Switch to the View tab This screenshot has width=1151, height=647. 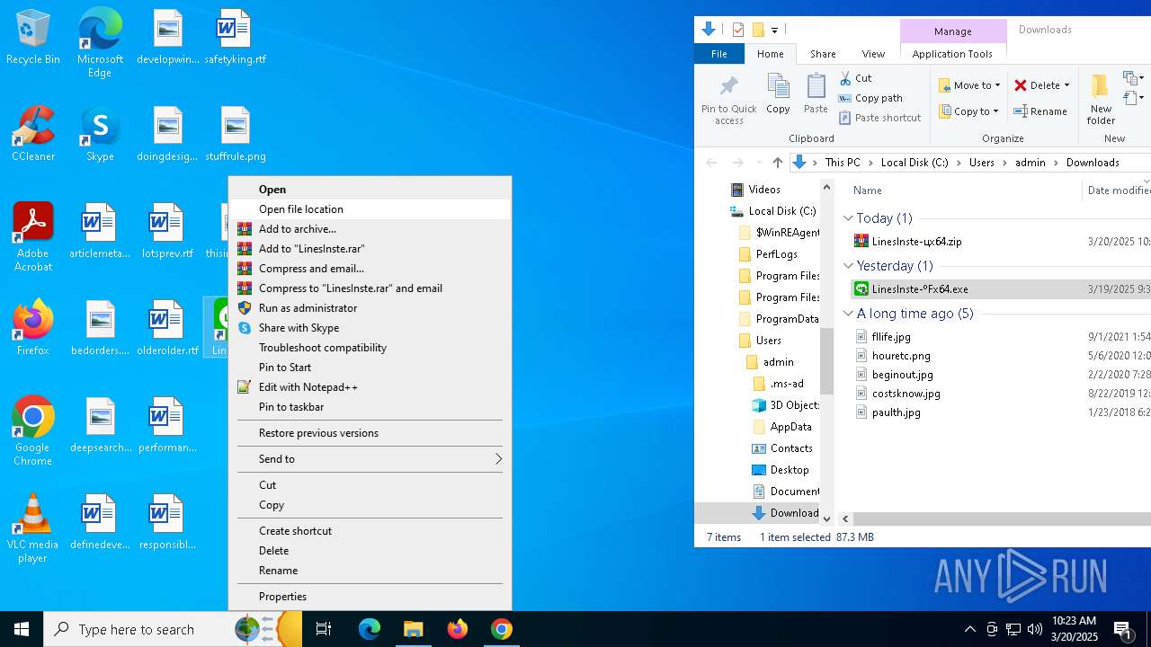(873, 54)
